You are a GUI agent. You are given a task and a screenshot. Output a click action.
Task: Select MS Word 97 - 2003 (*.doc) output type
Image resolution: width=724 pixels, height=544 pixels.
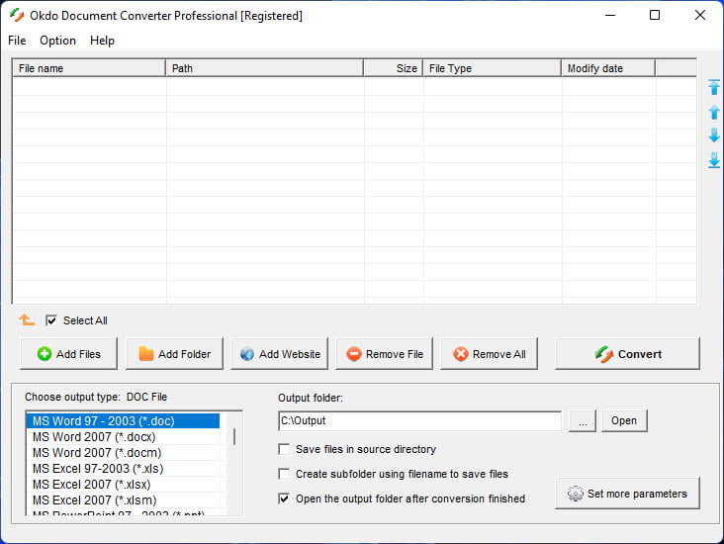point(123,420)
